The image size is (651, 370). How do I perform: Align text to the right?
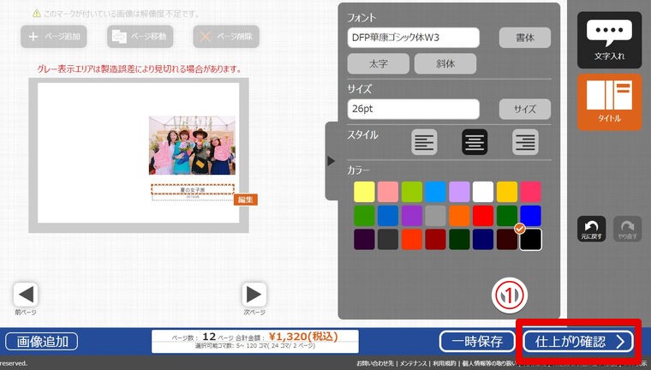(524, 142)
